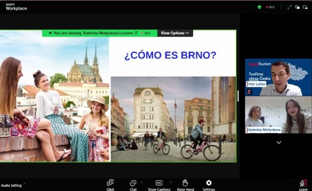Viewport: 312px width, 191px height.
Task: Click the 'You are viewing Katerina Motyckova's screen' banner
Action: pyautogui.click(x=100, y=33)
